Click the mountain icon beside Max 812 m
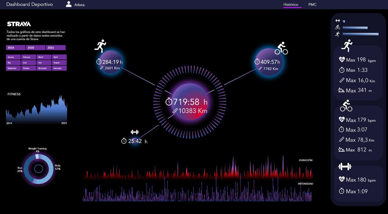This screenshot has height=214, width=388. coord(341,150)
